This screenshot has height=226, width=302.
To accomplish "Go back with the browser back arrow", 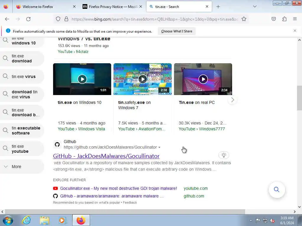I will tap(7, 19).
